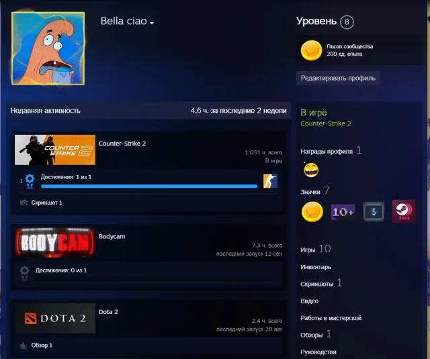Open Dota 2 title link
This screenshot has height=359, width=430.
[108, 312]
